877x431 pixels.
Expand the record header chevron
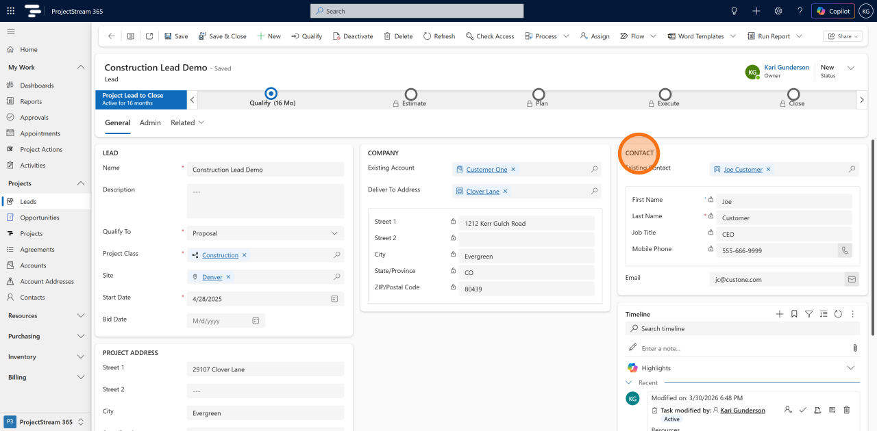851,68
